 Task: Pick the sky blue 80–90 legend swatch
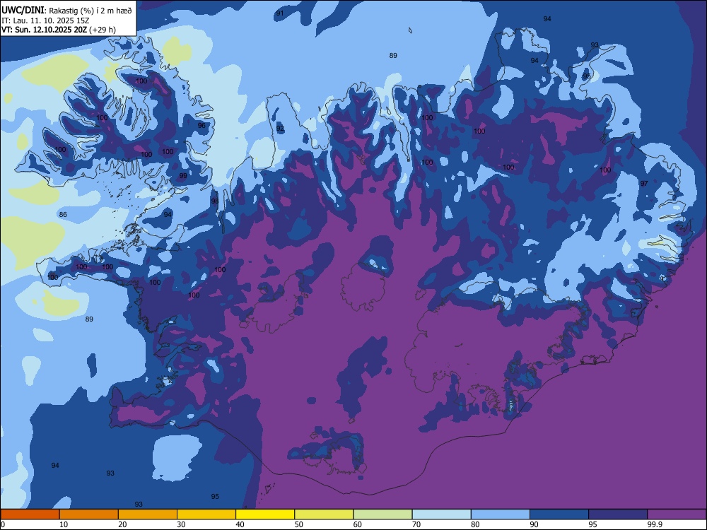point(501,514)
